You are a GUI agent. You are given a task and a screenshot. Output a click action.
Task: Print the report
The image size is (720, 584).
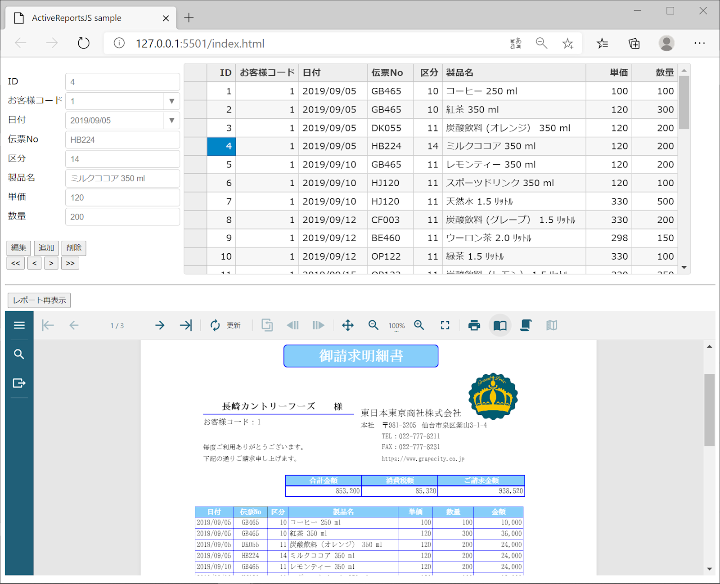pyautogui.click(x=474, y=325)
